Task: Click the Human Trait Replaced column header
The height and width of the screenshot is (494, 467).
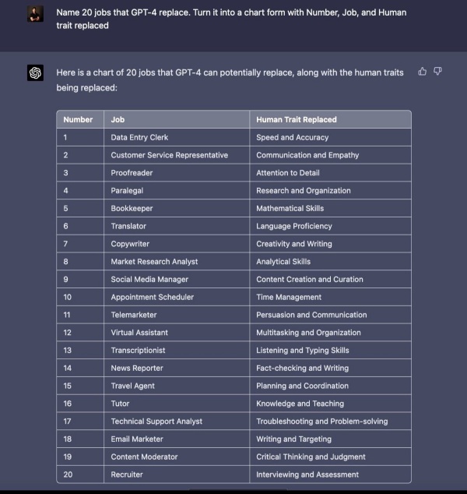Action: click(297, 119)
